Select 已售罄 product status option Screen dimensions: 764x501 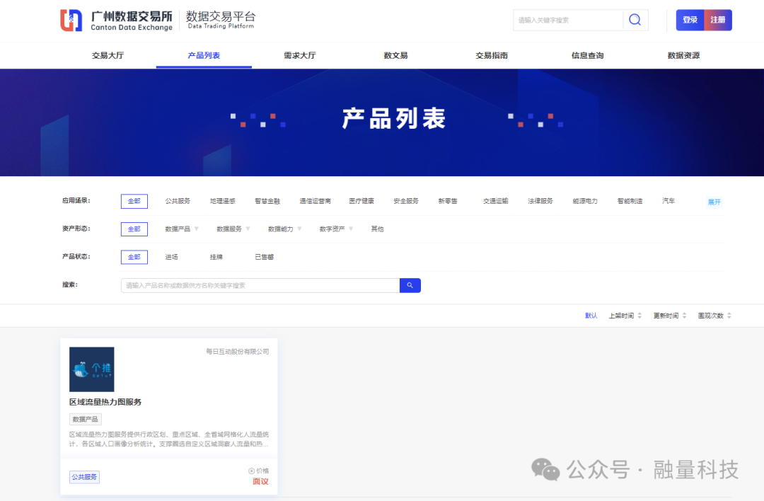[263, 257]
